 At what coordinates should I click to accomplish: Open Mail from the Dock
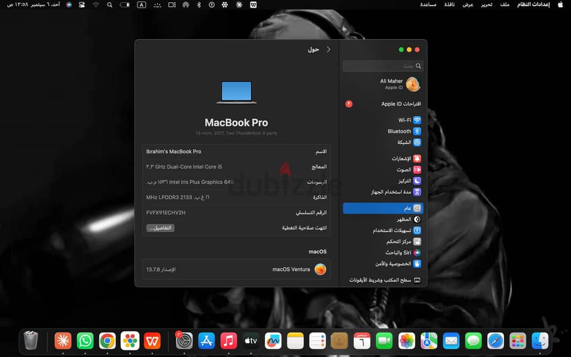tap(451, 342)
